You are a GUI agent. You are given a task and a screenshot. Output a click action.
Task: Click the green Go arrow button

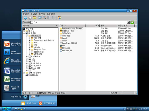pyautogui.click(x=132, y=22)
